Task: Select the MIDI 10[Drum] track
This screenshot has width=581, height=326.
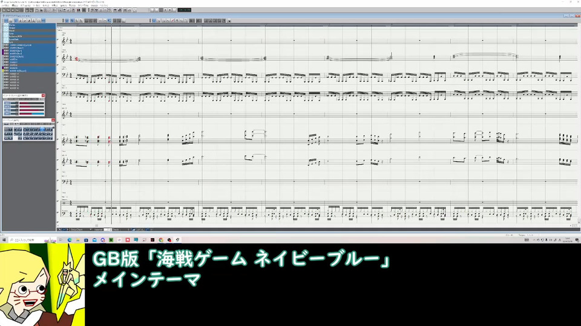Action: 30,71
